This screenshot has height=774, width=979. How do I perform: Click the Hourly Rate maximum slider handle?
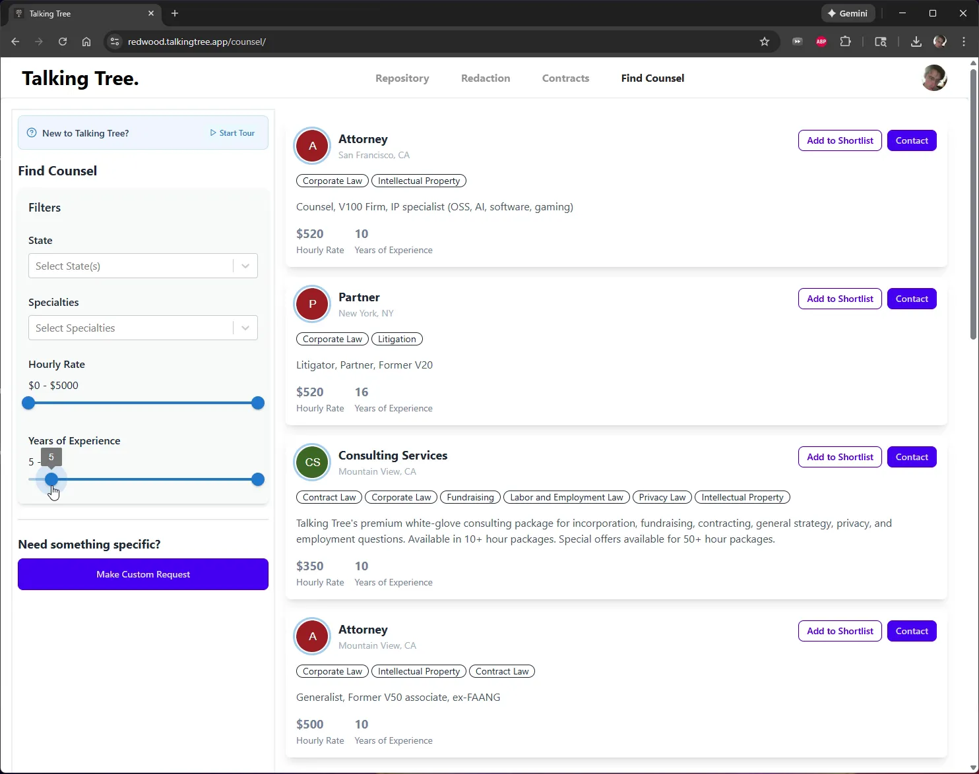[258, 403]
